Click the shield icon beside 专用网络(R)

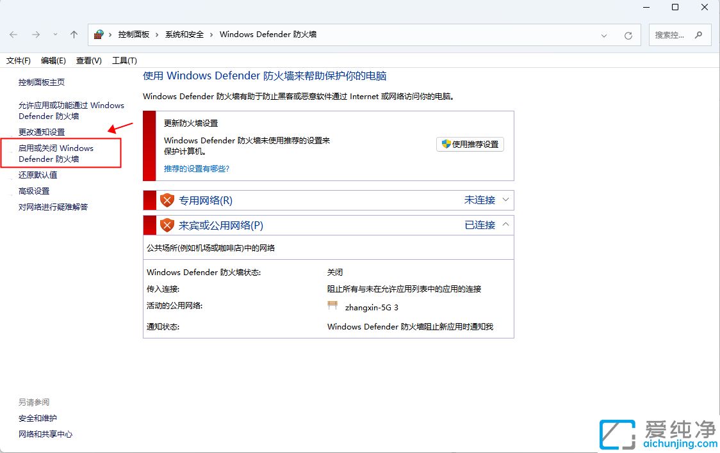[167, 200]
